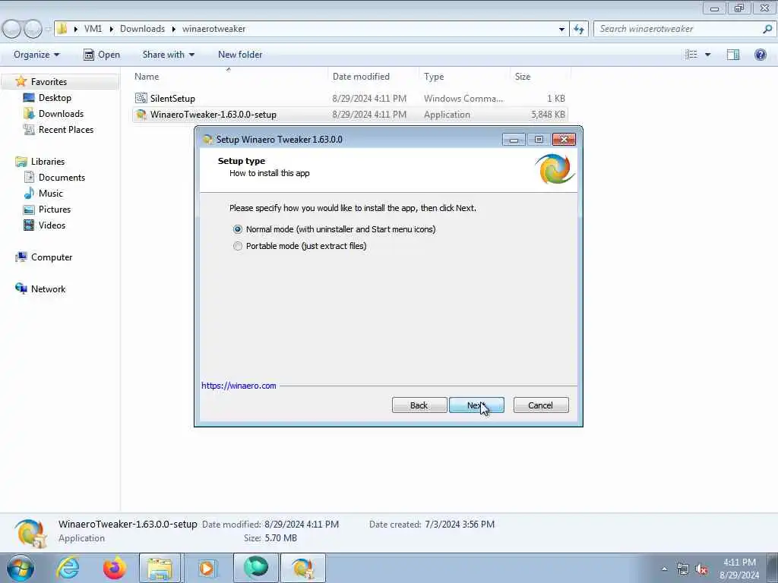Open Music library
This screenshot has width=778, height=583.
[51, 194]
